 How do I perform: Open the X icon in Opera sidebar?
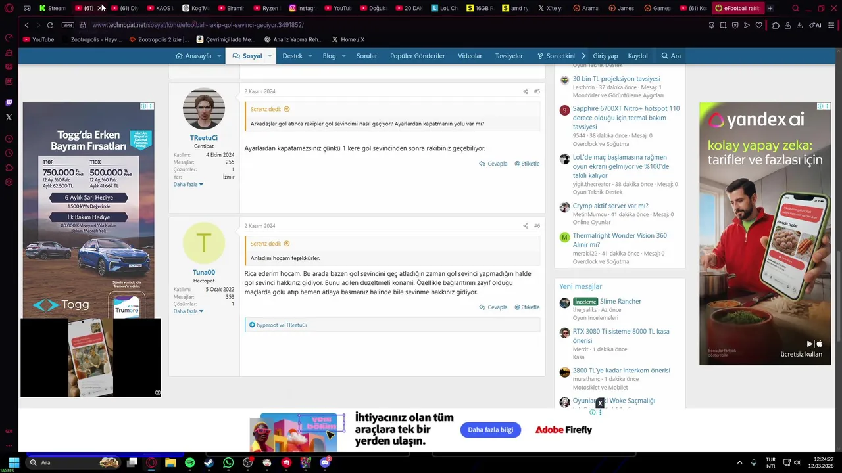9,117
